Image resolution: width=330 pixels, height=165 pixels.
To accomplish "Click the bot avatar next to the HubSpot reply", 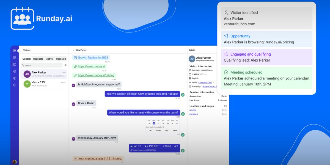I will [x=183, y=95].
